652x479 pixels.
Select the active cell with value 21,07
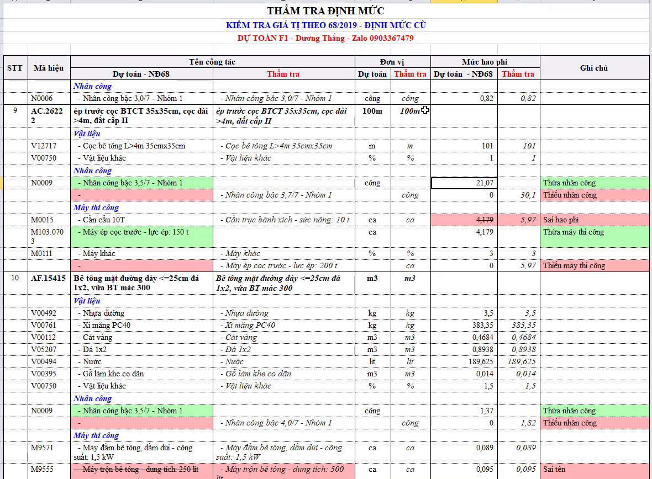464,183
